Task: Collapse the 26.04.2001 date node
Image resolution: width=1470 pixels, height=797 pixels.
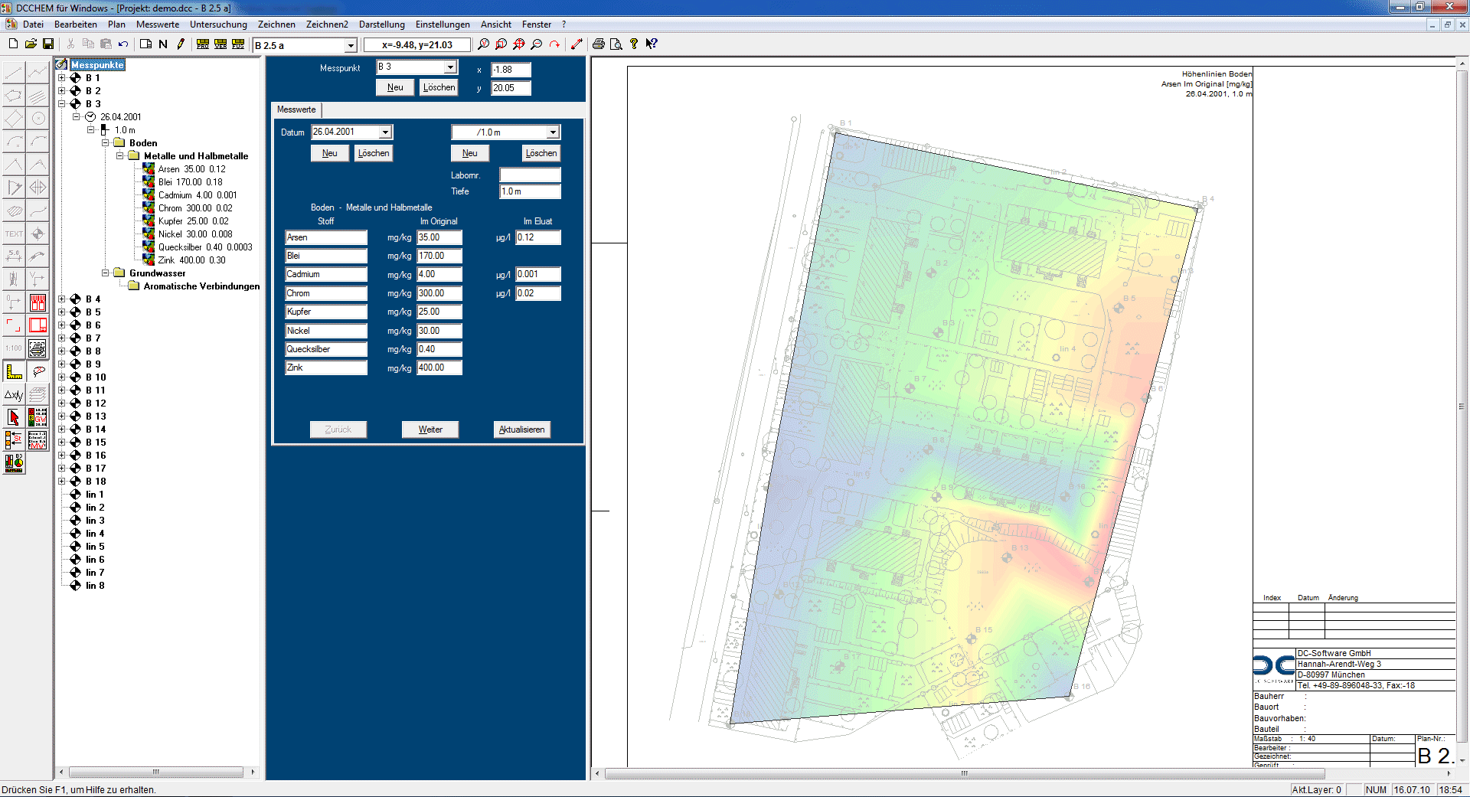Action: 77,117
